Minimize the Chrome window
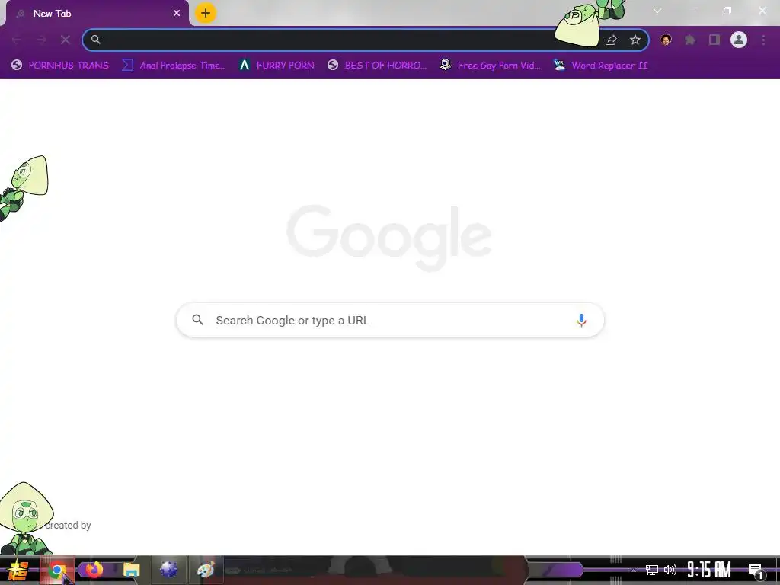The width and height of the screenshot is (780, 585). [692, 11]
